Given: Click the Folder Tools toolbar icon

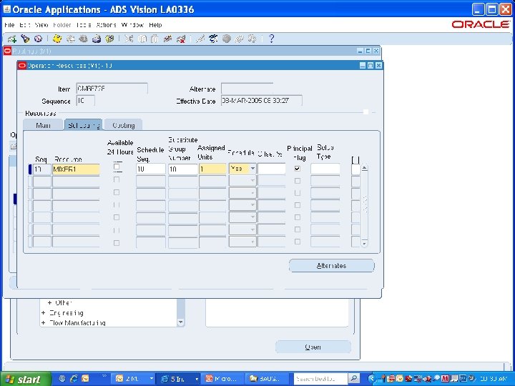Looking at the screenshot, I should point(252,39).
